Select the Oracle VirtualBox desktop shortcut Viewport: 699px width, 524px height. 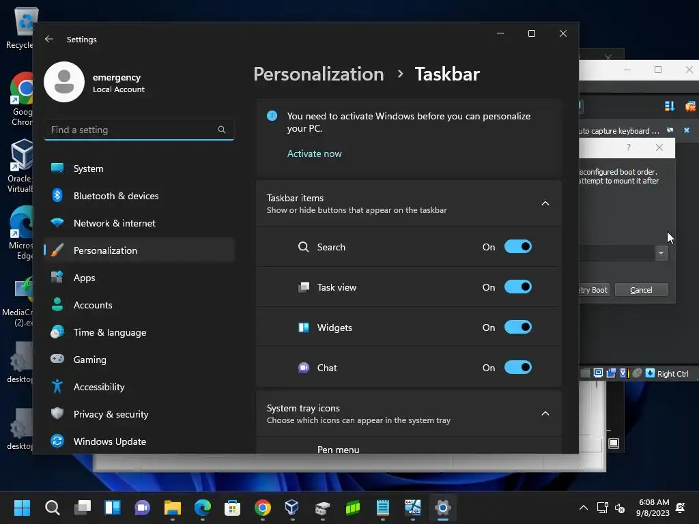coord(20,166)
